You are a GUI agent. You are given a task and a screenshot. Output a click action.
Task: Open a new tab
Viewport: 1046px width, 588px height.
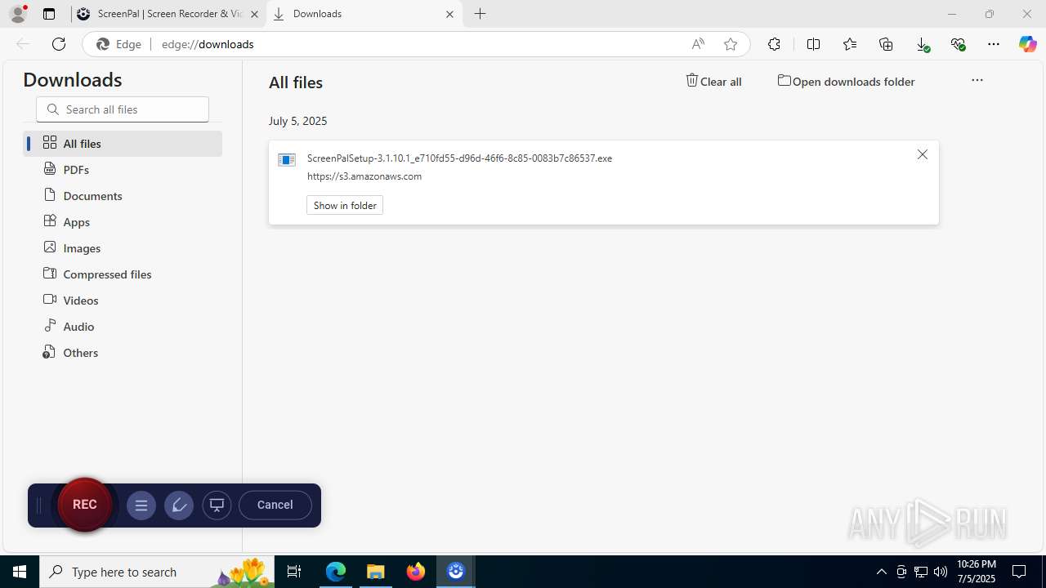click(x=481, y=14)
